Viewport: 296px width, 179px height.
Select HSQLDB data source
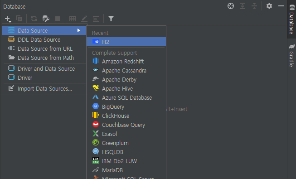pyautogui.click(x=126, y=152)
